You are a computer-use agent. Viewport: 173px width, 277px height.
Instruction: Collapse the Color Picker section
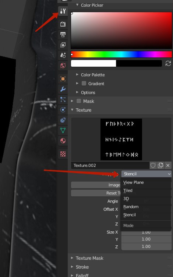coord(77,5)
